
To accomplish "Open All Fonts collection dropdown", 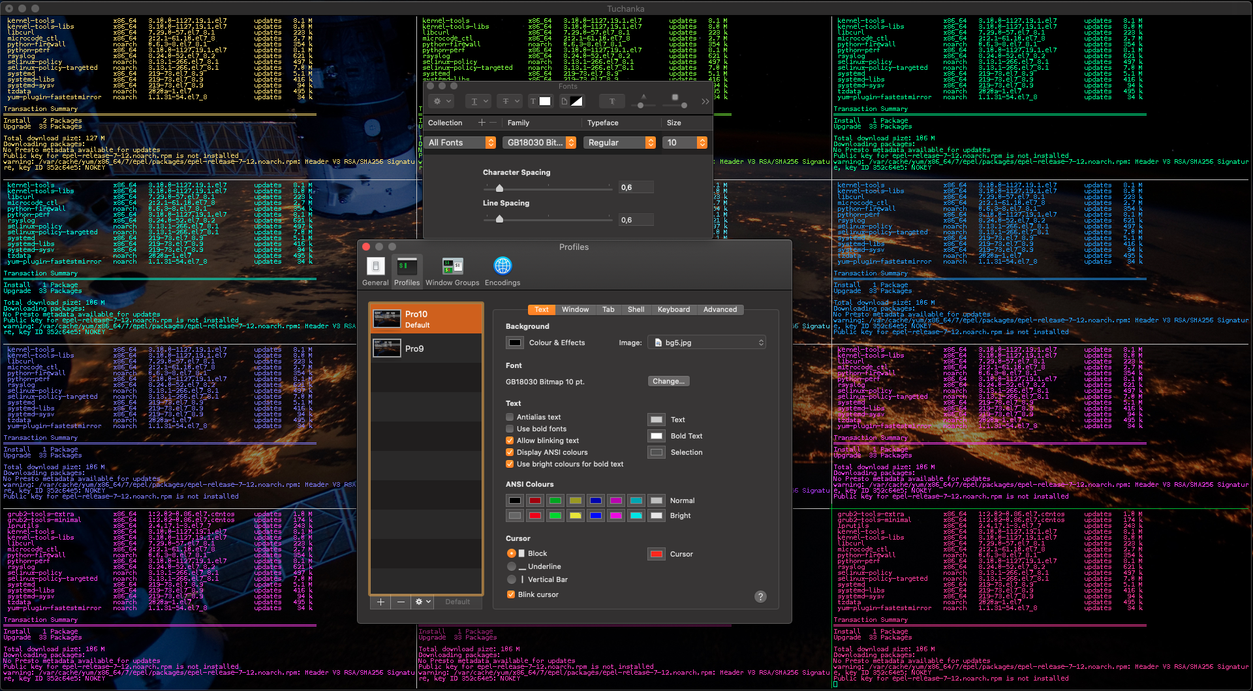I will coord(461,142).
